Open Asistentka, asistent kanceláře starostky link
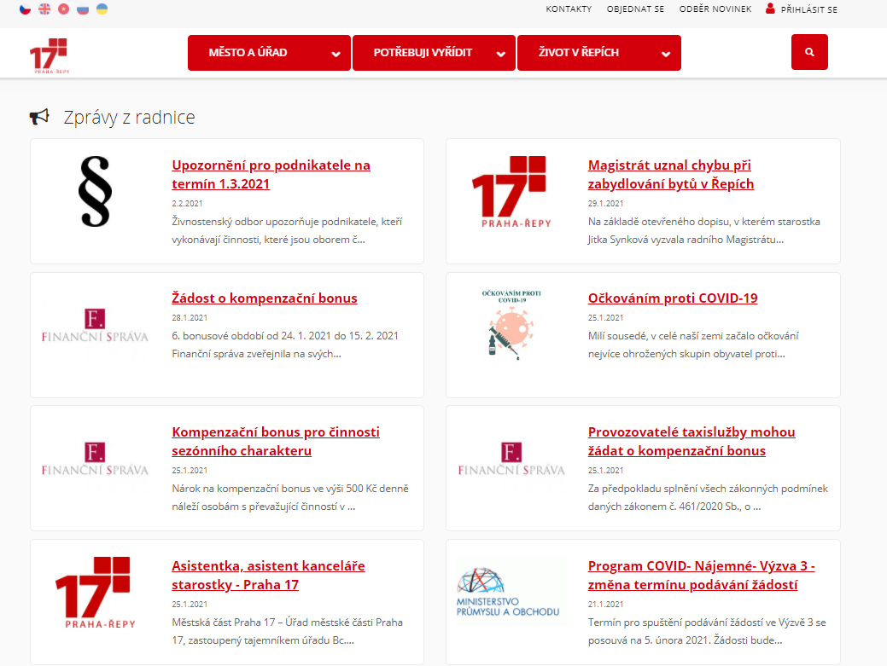 click(269, 575)
